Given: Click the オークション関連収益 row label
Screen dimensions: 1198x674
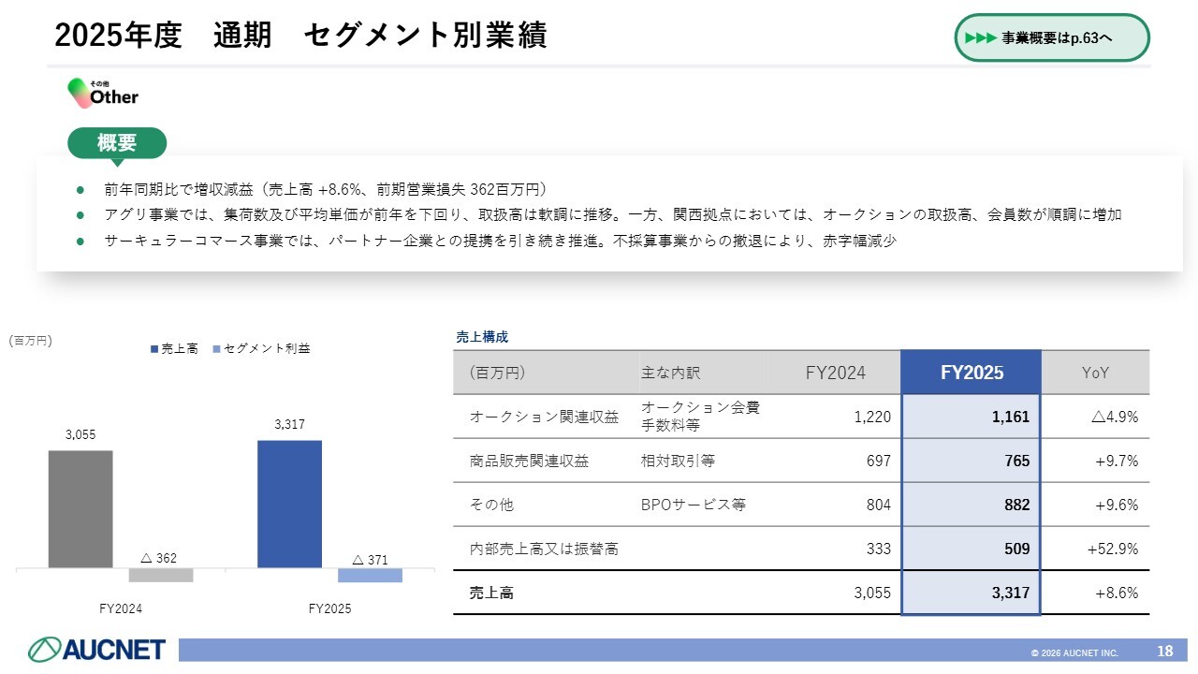Looking at the screenshot, I should click(x=544, y=418).
